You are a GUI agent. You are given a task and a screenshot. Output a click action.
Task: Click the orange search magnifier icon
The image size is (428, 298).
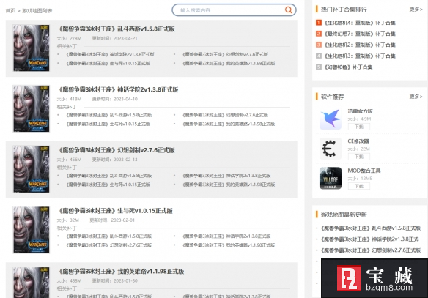(288, 10)
